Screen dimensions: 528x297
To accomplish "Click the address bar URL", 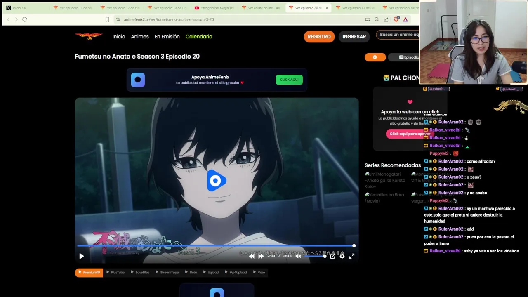I will click(169, 19).
